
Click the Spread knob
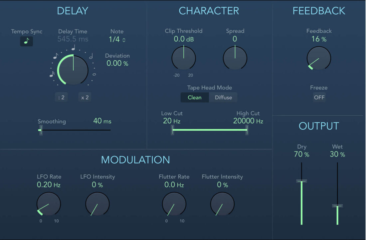pyautogui.click(x=235, y=58)
